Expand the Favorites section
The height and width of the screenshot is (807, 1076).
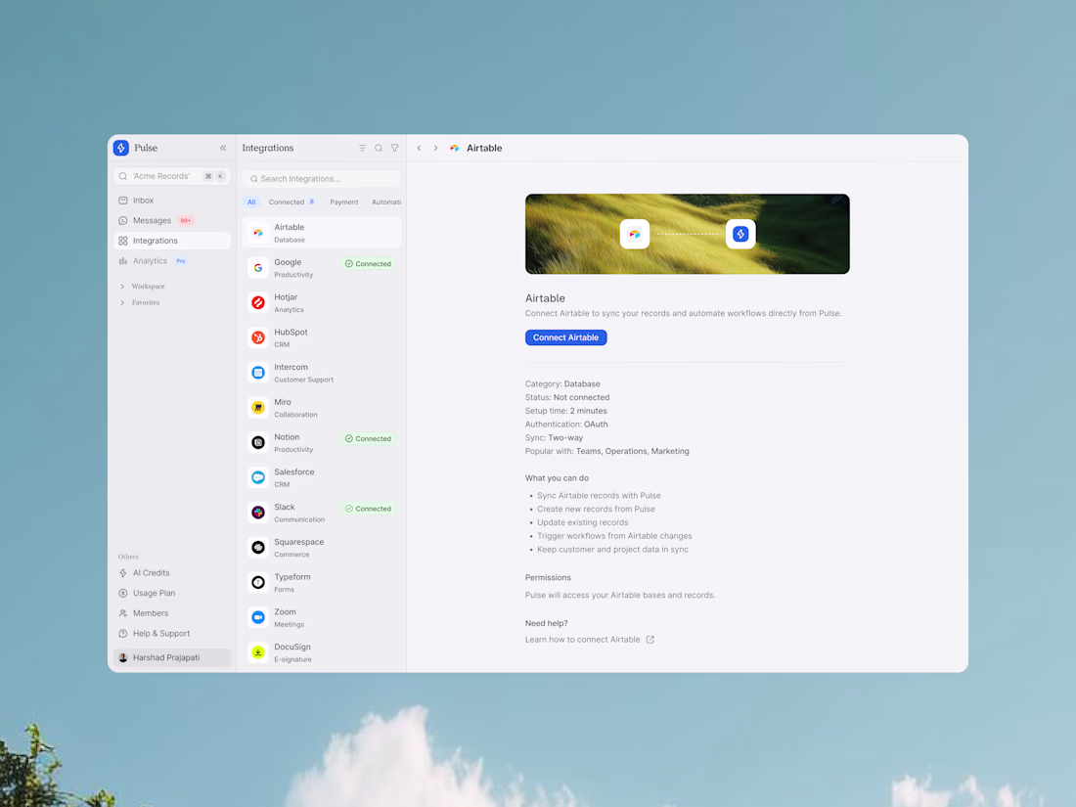click(x=140, y=302)
